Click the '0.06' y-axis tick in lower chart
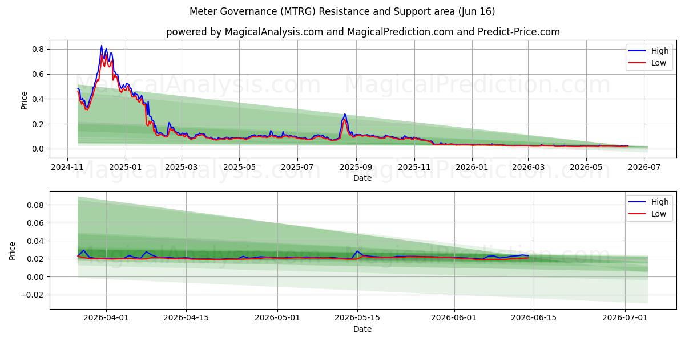 (x=36, y=223)
